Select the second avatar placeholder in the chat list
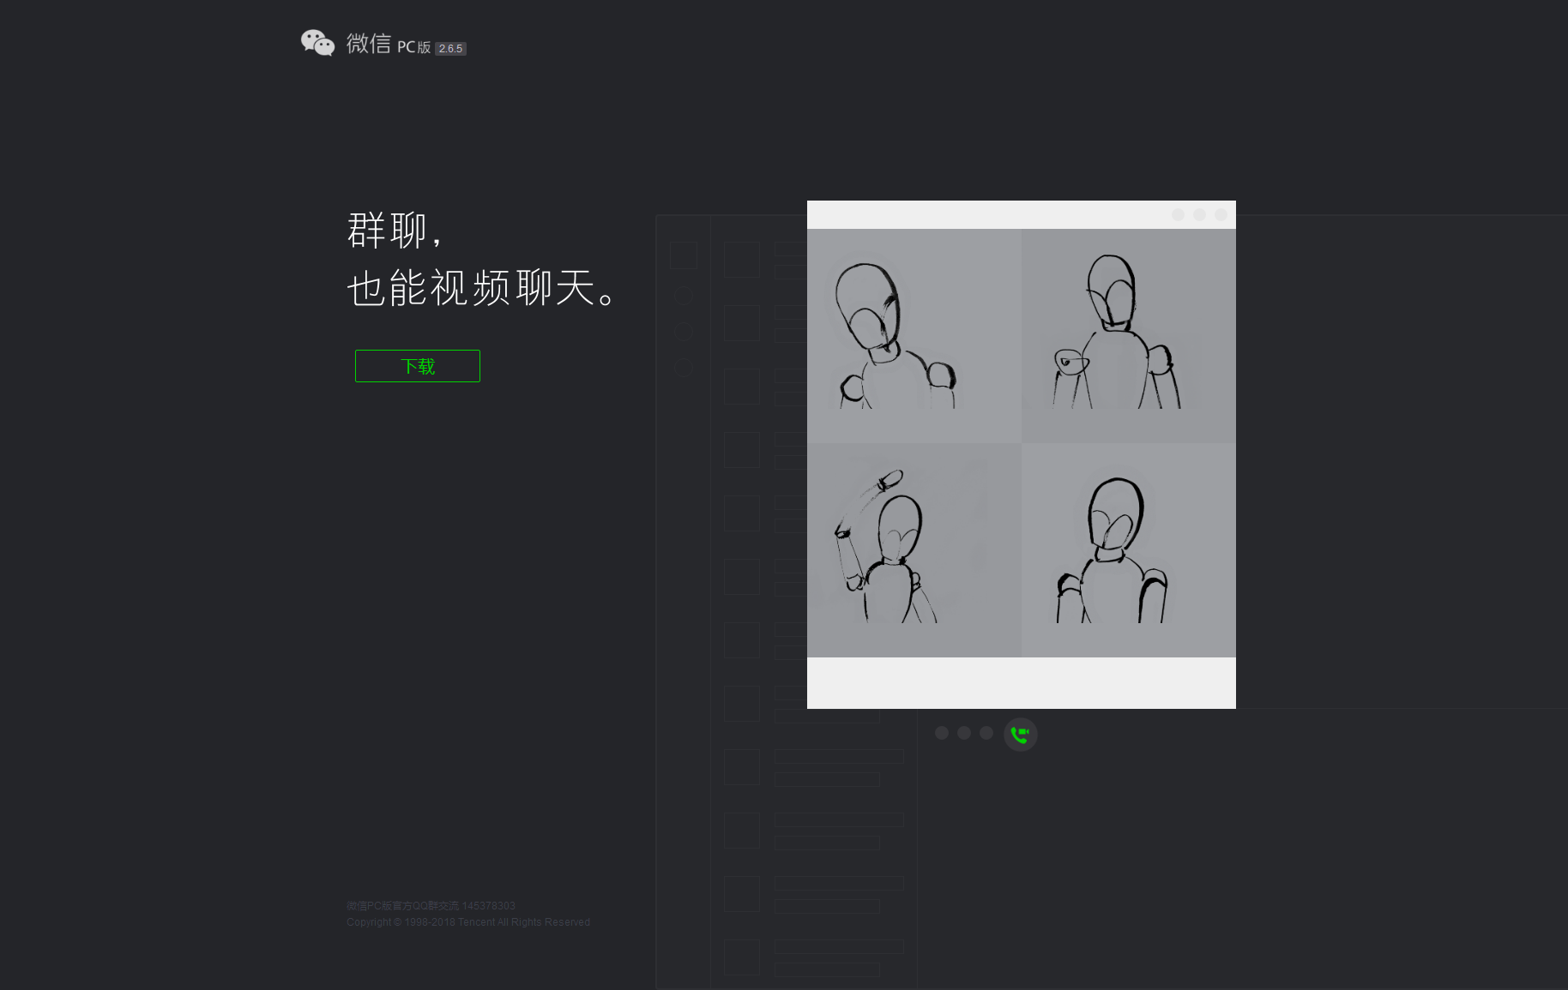This screenshot has height=990, width=1568. point(741,324)
